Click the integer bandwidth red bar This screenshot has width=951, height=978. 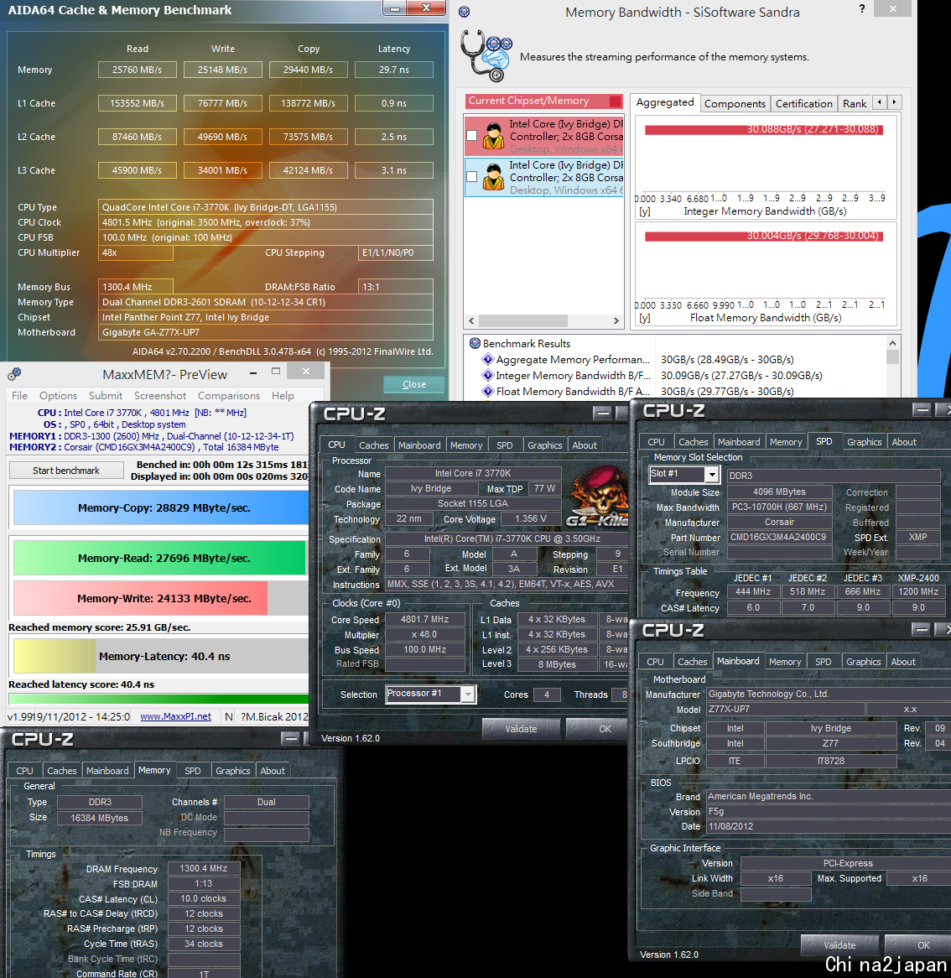(x=764, y=129)
